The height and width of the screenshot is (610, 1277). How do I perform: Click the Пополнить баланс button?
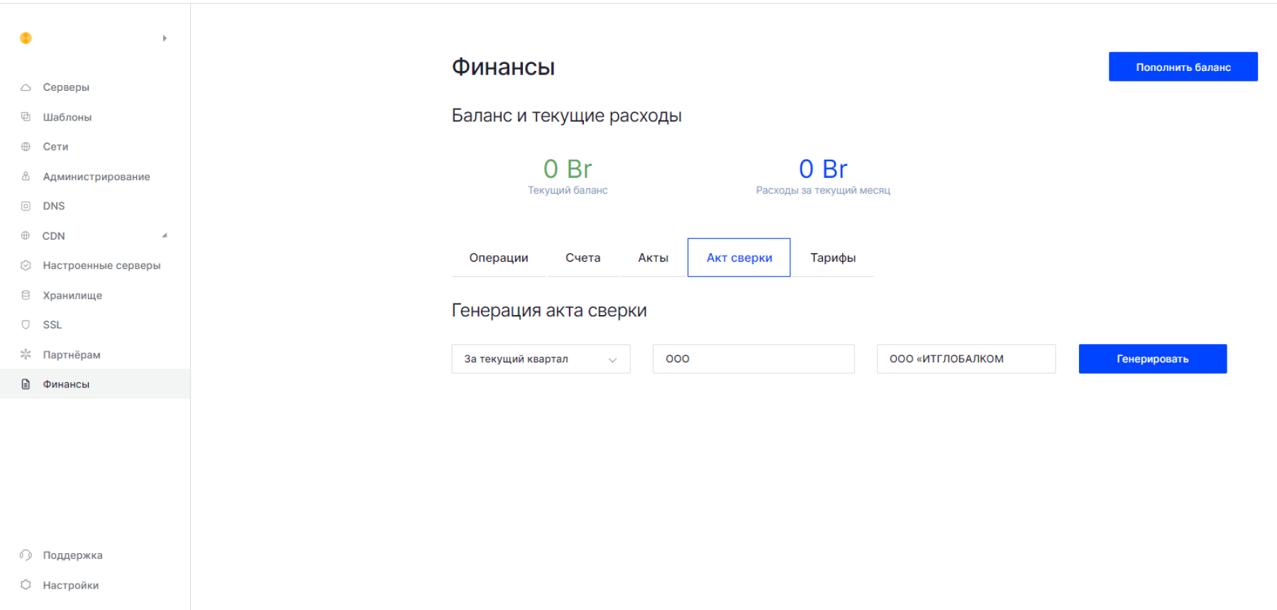point(1183,67)
